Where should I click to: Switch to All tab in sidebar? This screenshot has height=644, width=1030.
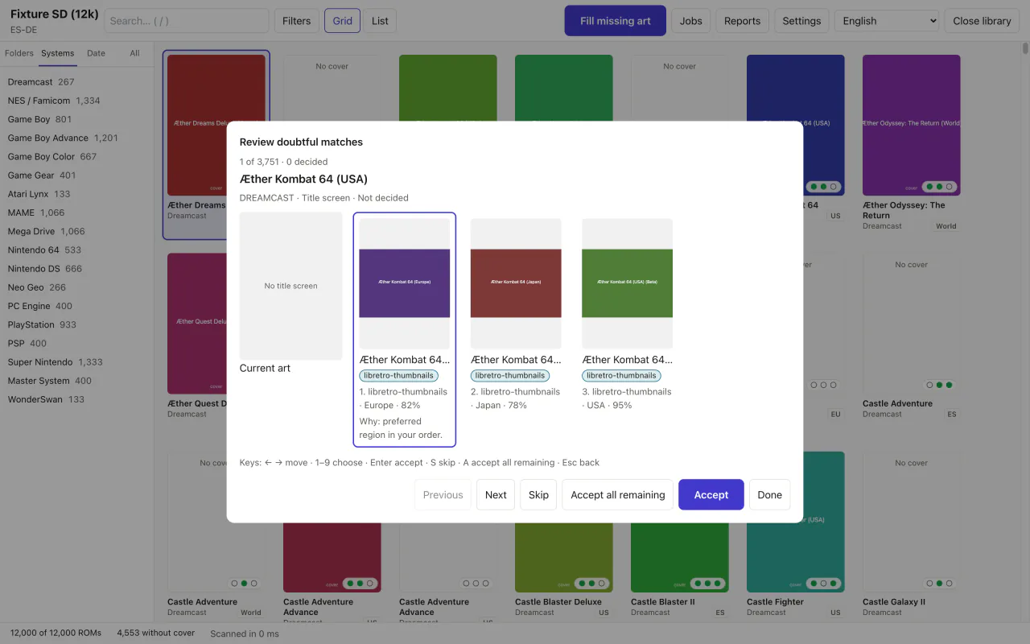134,53
